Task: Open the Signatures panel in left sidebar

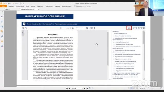Action: click(x=2, y=46)
